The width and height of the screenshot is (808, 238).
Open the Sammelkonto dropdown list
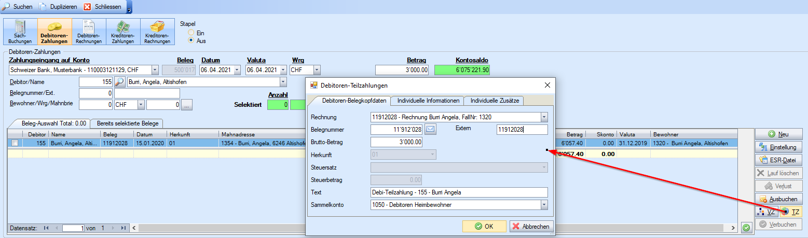click(543, 205)
